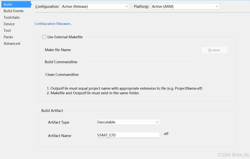Click the Browse button
This screenshot has width=250, height=159.
point(214,50)
